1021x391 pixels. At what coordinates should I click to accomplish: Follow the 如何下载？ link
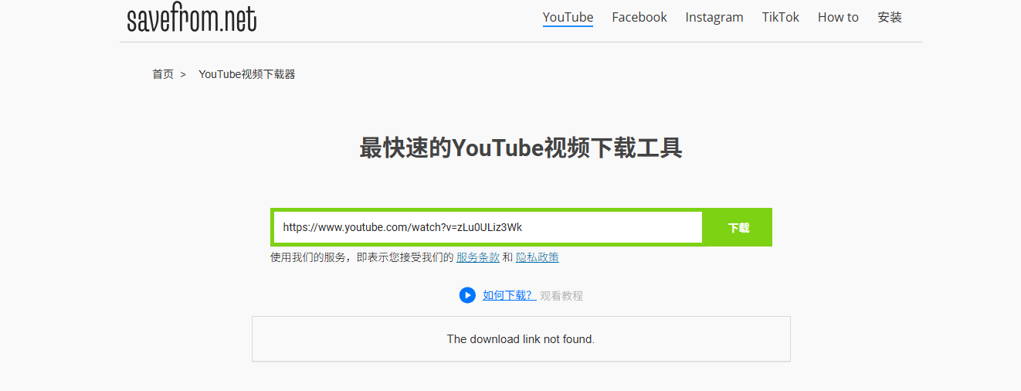pos(508,295)
